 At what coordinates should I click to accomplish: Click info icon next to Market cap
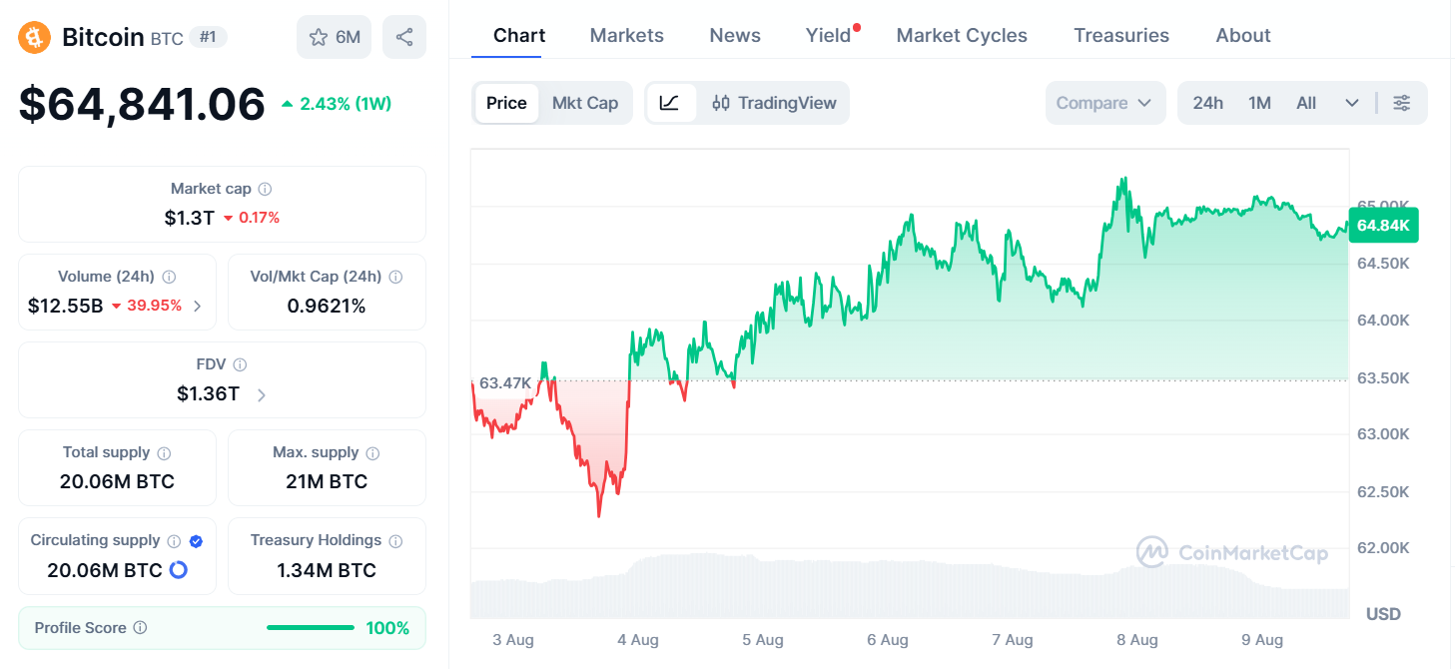click(x=265, y=189)
